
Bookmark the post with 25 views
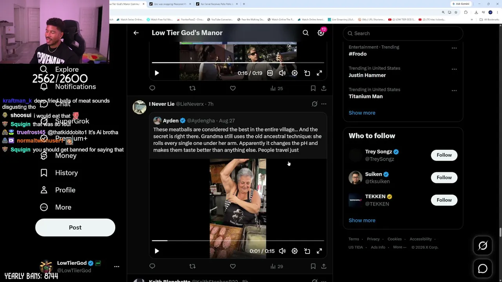(x=313, y=88)
